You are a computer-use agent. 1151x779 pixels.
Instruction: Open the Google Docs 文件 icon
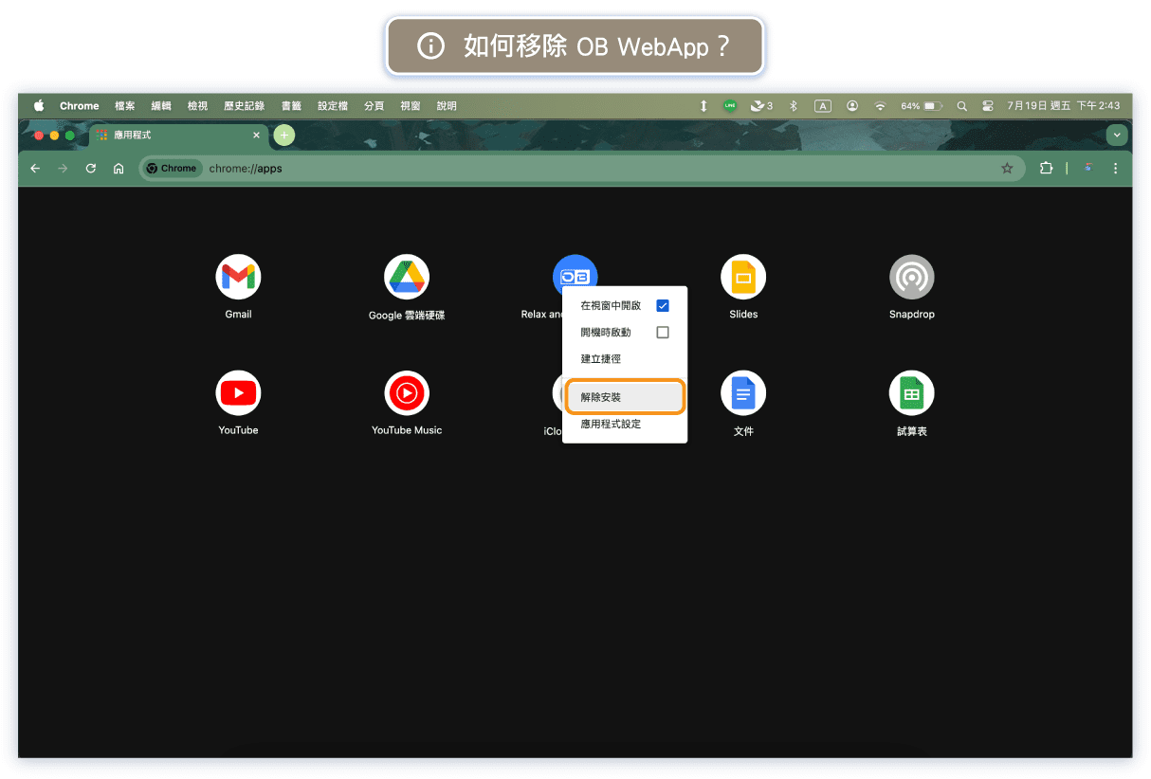pos(742,393)
